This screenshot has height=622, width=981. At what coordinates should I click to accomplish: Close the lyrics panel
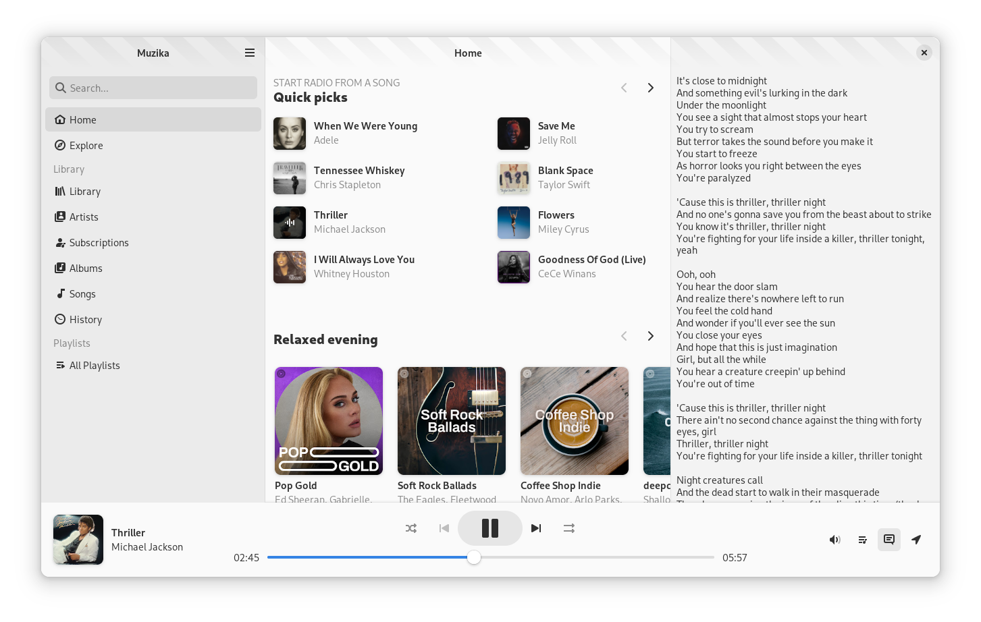pyautogui.click(x=924, y=53)
